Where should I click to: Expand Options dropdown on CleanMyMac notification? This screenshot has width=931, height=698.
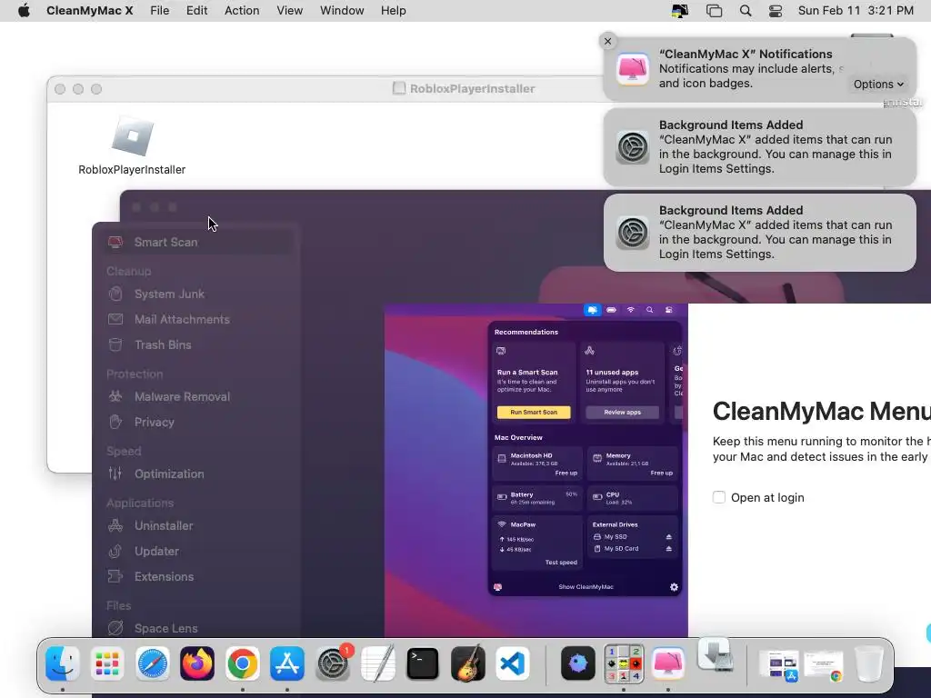coord(878,85)
